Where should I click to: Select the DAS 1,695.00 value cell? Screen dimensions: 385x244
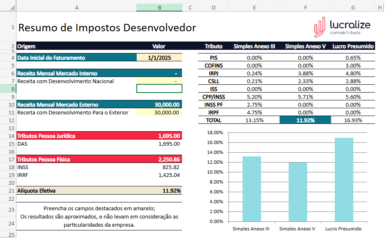(159, 144)
